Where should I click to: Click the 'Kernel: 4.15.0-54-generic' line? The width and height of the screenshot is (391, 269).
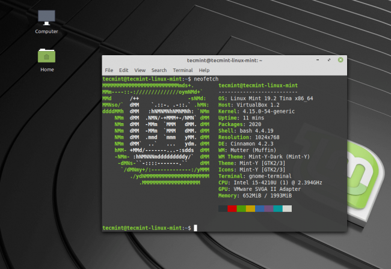[x=256, y=111]
